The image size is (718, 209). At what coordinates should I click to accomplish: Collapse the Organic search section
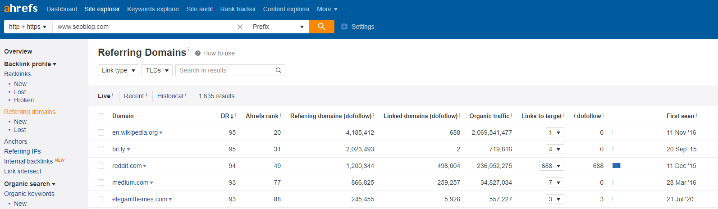(30, 184)
